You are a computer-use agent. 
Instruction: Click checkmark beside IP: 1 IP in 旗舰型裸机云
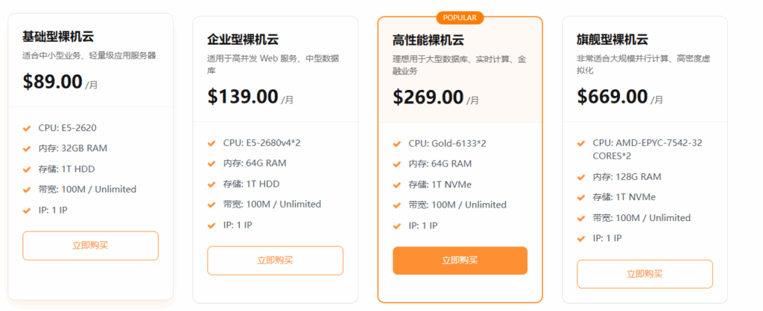point(582,238)
